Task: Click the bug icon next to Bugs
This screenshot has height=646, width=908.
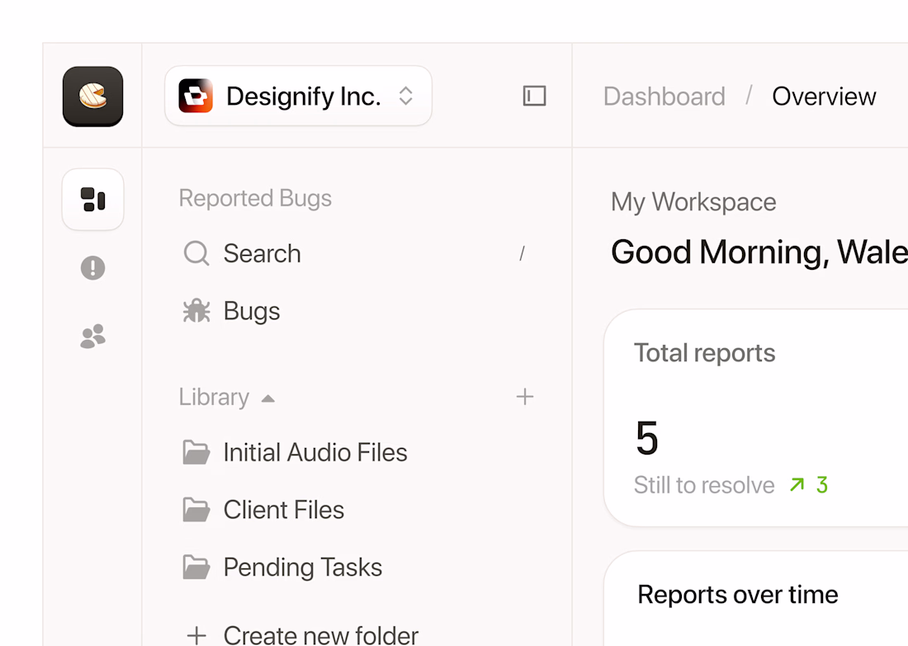Action: [196, 311]
